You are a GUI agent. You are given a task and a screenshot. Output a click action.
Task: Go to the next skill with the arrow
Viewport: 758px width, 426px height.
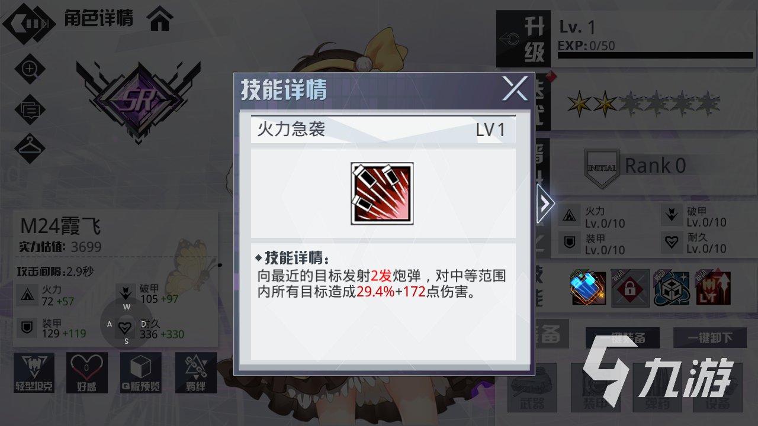pyautogui.click(x=545, y=204)
